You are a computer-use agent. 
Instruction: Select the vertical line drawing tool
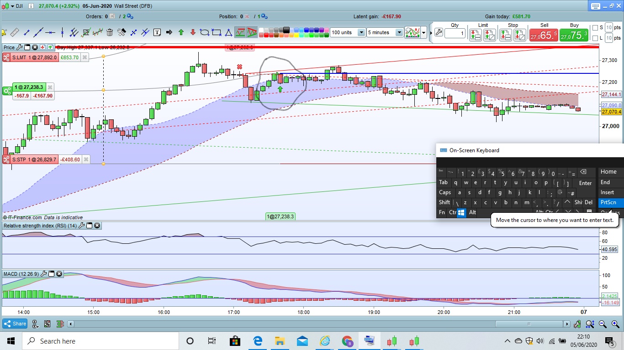click(x=62, y=32)
